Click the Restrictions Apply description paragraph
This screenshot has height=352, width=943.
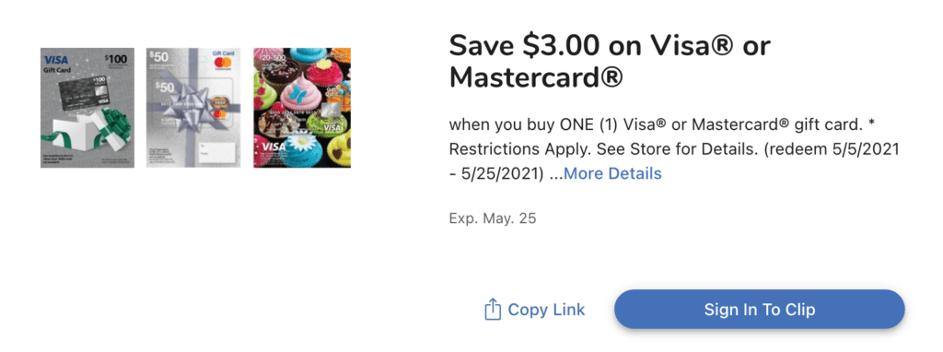pos(674,149)
